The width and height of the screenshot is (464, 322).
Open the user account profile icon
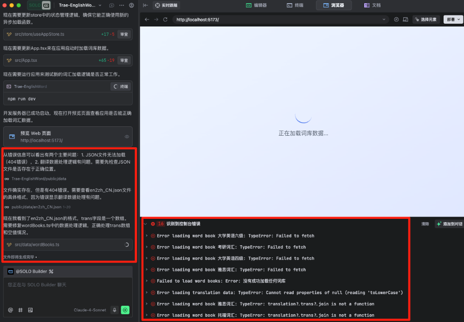(x=131, y=5)
